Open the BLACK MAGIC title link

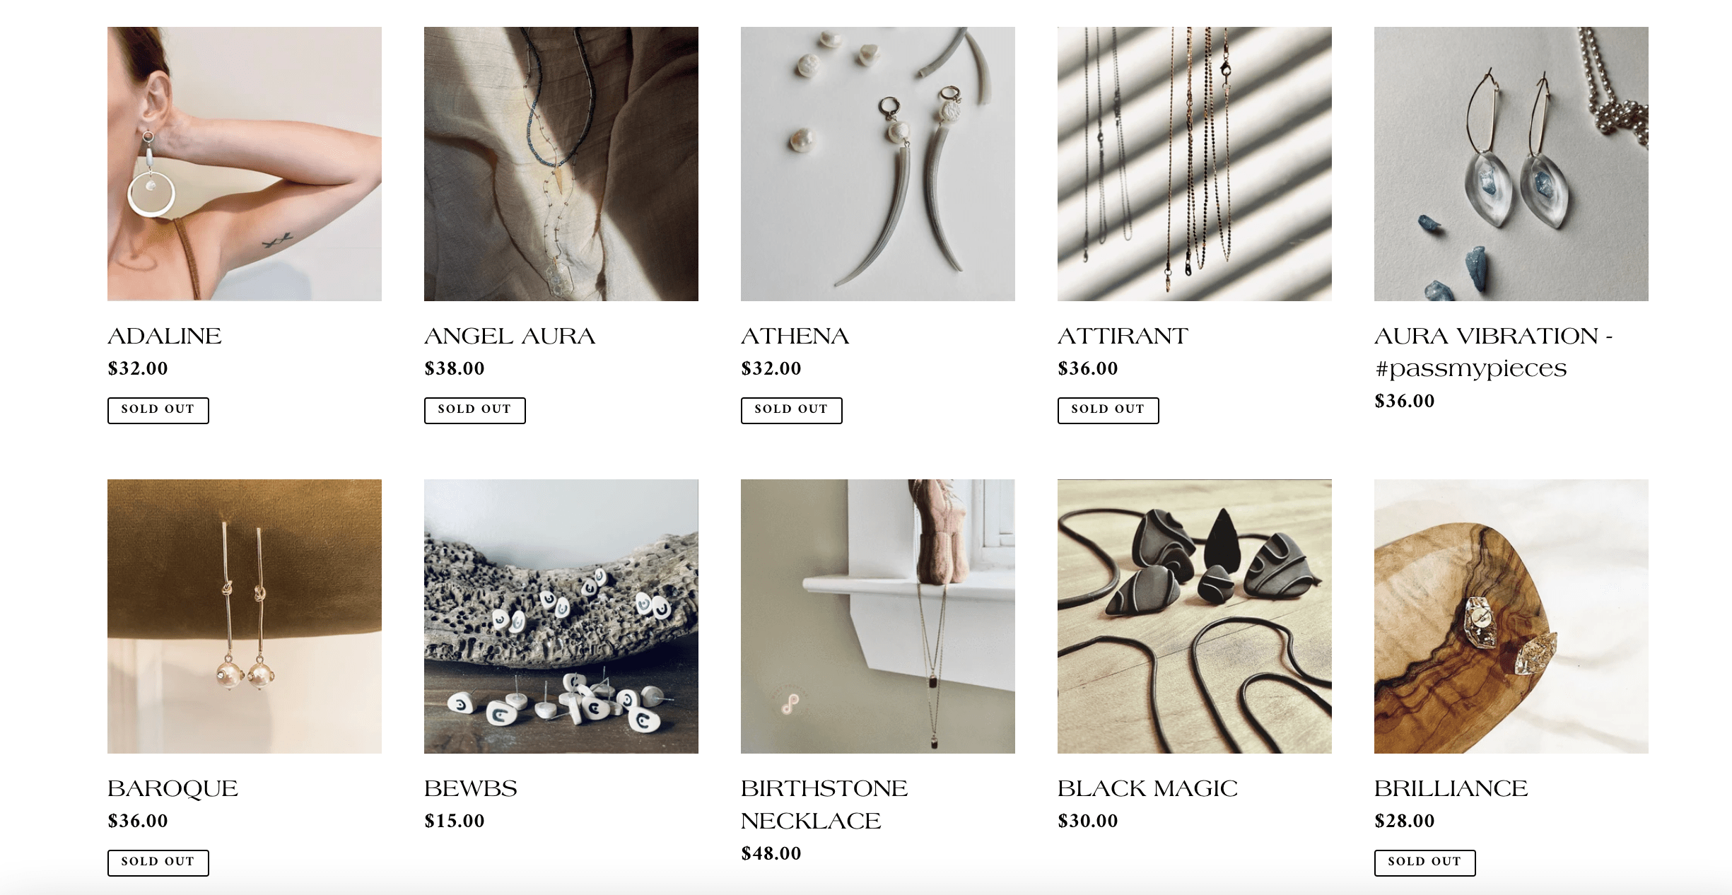tap(1147, 788)
